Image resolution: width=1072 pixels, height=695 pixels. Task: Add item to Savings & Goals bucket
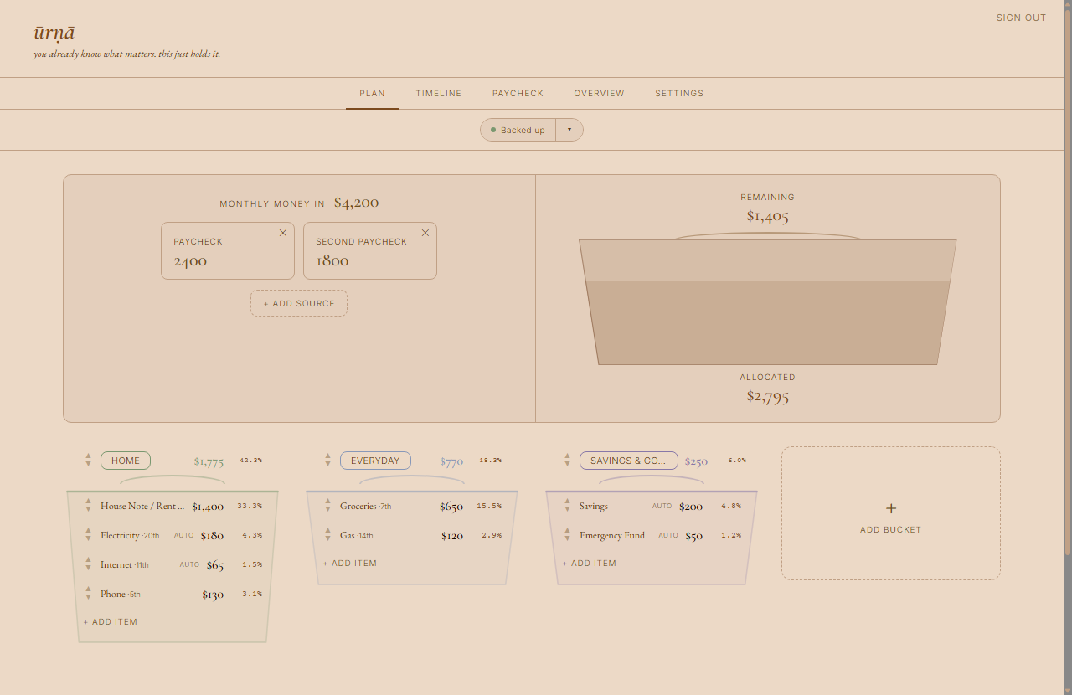[590, 564]
